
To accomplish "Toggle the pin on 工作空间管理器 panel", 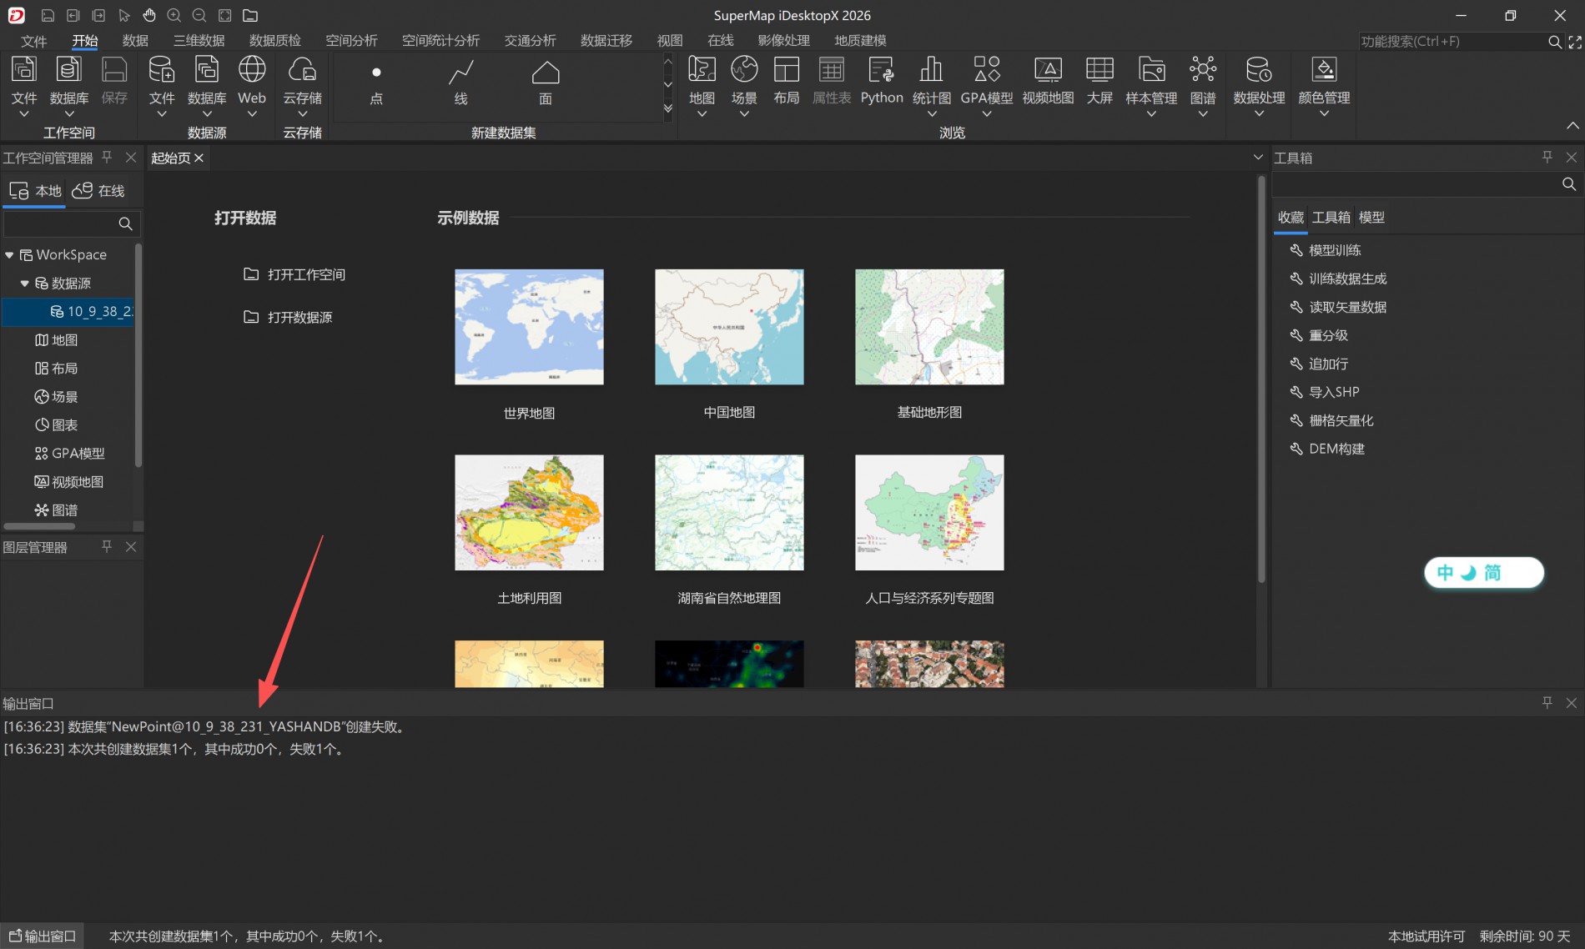I will (x=107, y=157).
